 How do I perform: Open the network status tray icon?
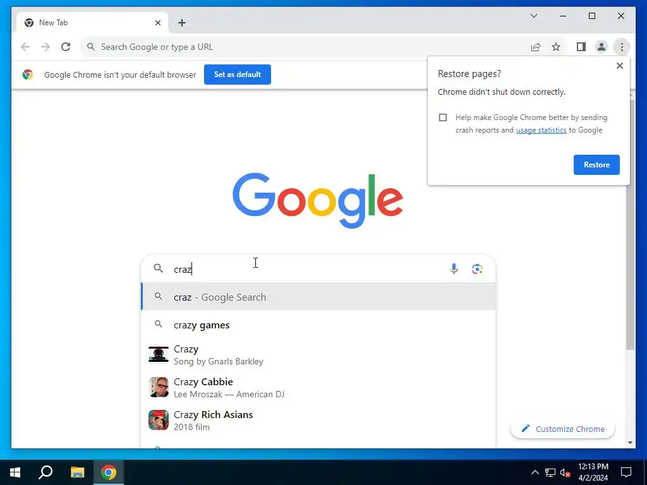coord(550,472)
